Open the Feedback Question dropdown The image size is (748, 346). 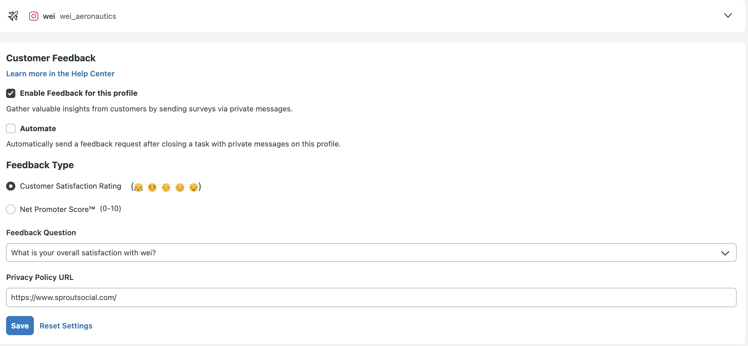click(x=370, y=253)
